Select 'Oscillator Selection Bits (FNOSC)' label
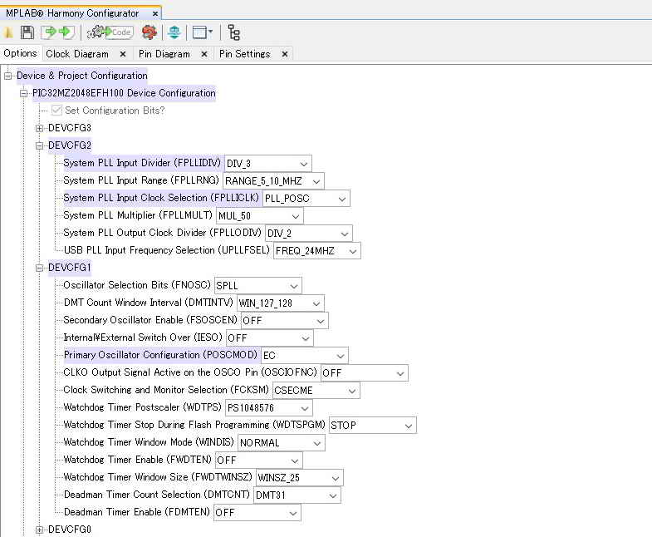 [x=137, y=286]
